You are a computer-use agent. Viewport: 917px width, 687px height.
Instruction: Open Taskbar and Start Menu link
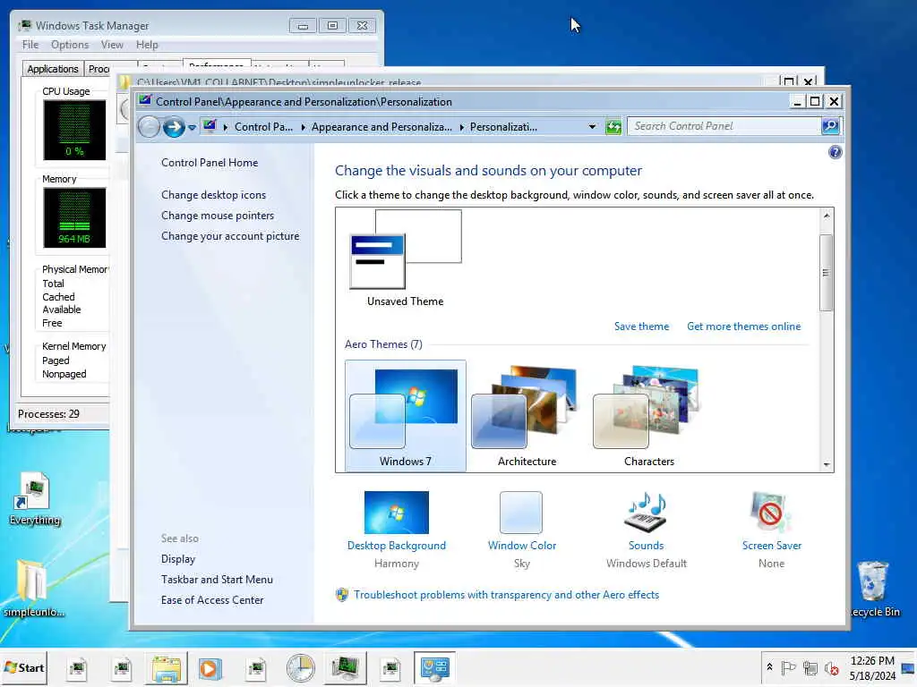(x=217, y=580)
